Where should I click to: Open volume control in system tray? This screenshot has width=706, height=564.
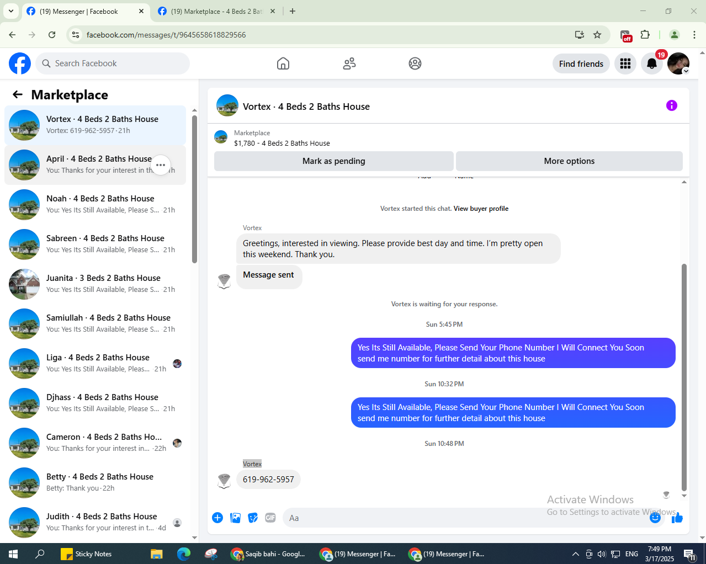pyautogui.click(x=602, y=554)
